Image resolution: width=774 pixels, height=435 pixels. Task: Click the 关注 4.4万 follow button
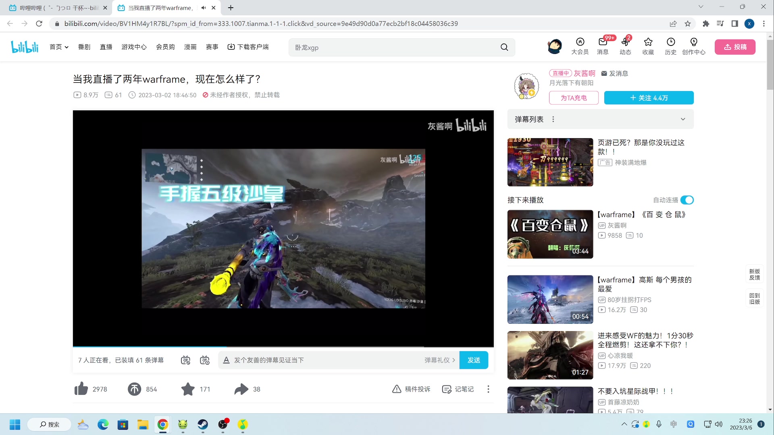coord(649,97)
